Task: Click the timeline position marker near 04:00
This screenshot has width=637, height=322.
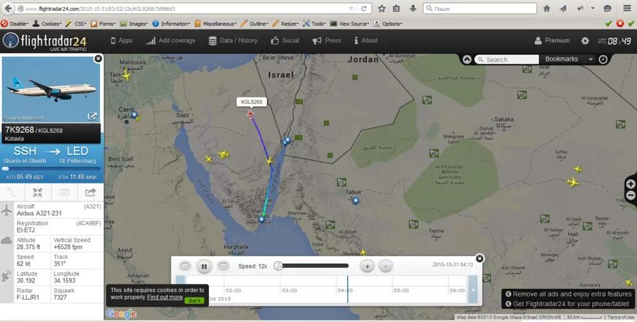Action: tap(347, 289)
